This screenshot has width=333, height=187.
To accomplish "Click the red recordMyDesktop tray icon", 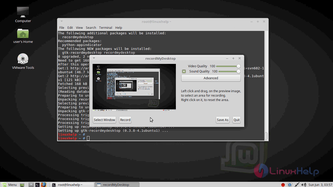I will 283,185.
